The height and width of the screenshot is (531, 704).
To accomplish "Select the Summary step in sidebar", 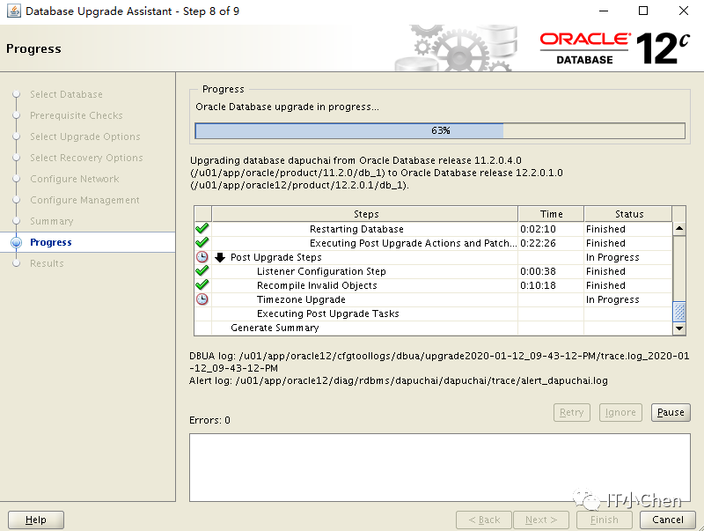I will 52,221.
